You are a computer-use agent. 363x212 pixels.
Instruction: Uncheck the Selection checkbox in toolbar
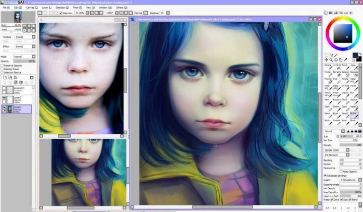(x=61, y=13)
